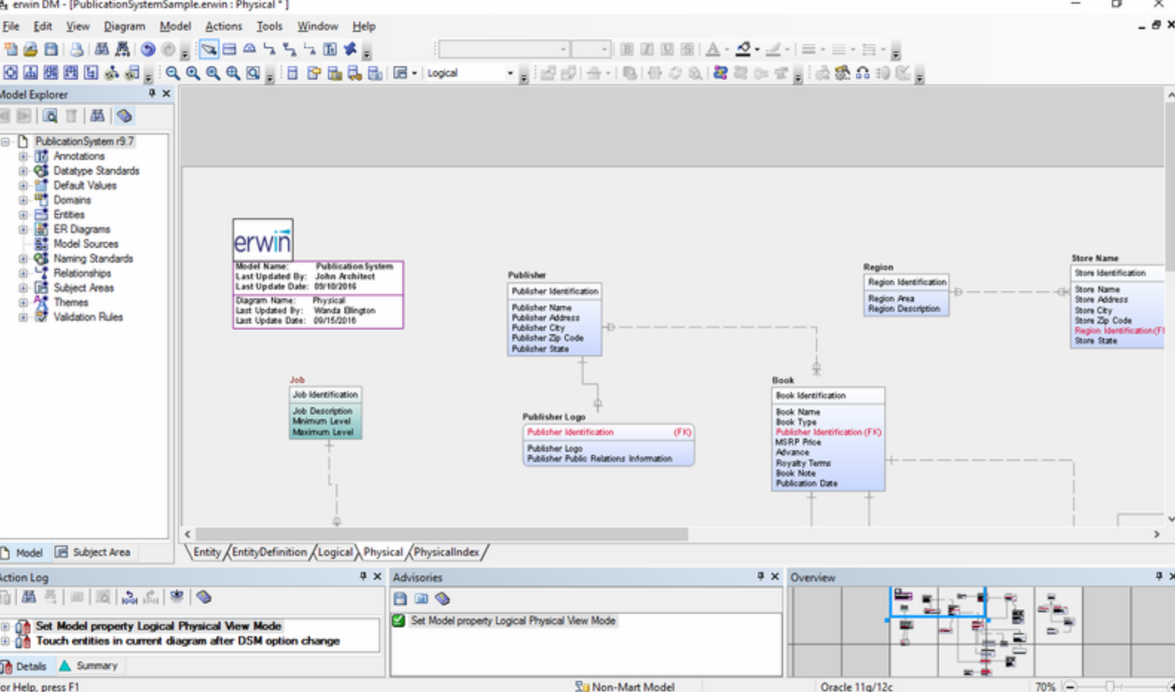
Task: Click the New model icon
Action: 10,49
